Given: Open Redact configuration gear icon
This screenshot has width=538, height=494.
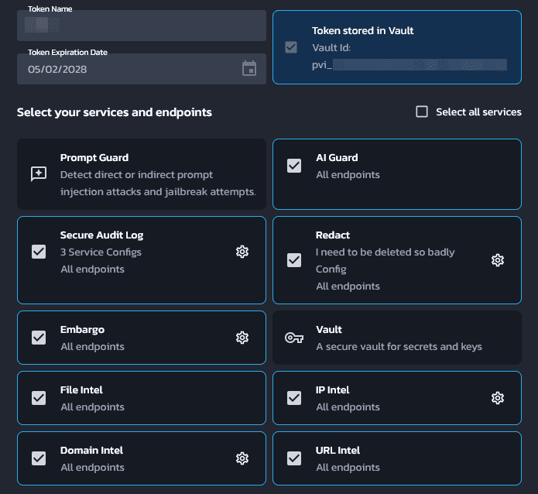Looking at the screenshot, I should 498,260.
